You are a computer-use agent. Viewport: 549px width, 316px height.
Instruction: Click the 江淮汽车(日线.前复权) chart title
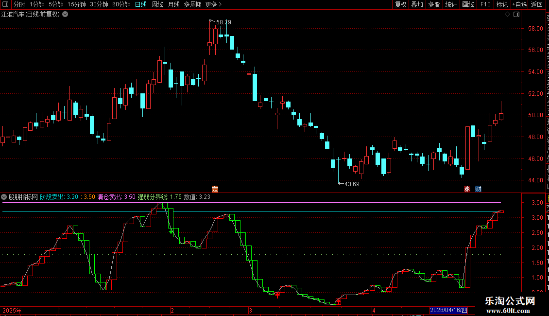point(31,15)
